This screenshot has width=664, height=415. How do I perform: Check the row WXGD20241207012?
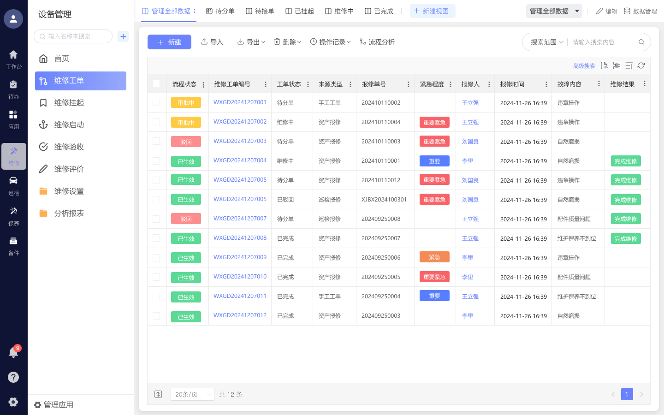coord(156,316)
